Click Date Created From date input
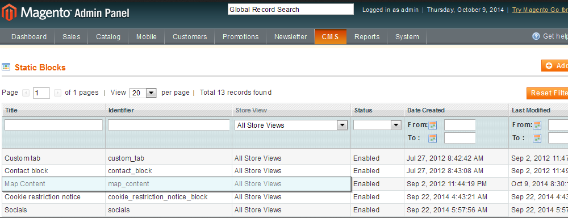568x218 pixels. (460, 125)
